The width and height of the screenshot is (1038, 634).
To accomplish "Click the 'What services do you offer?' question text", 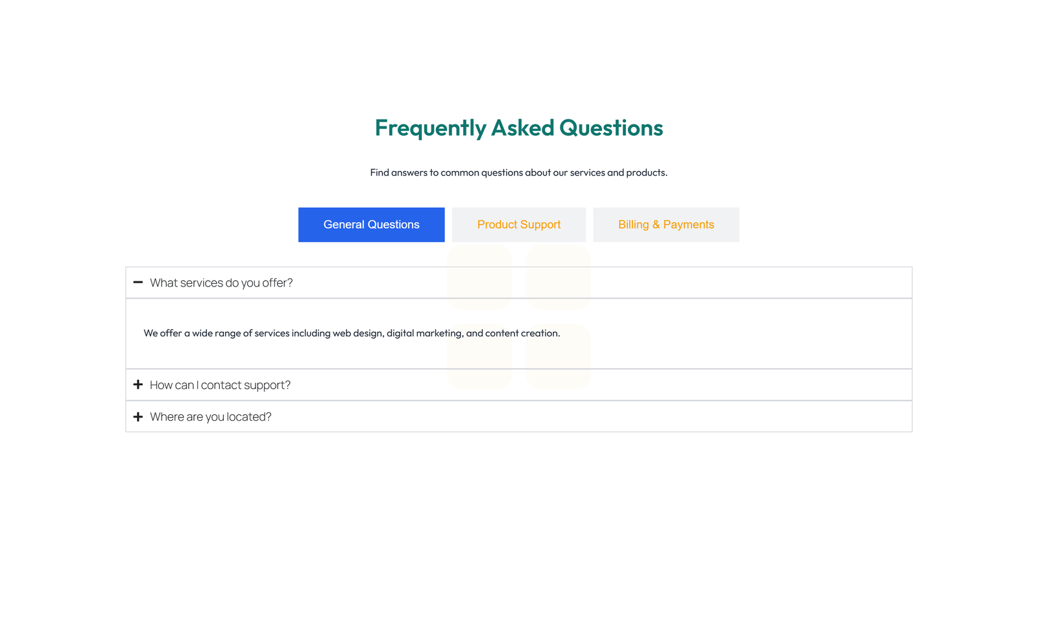I will (x=221, y=282).
